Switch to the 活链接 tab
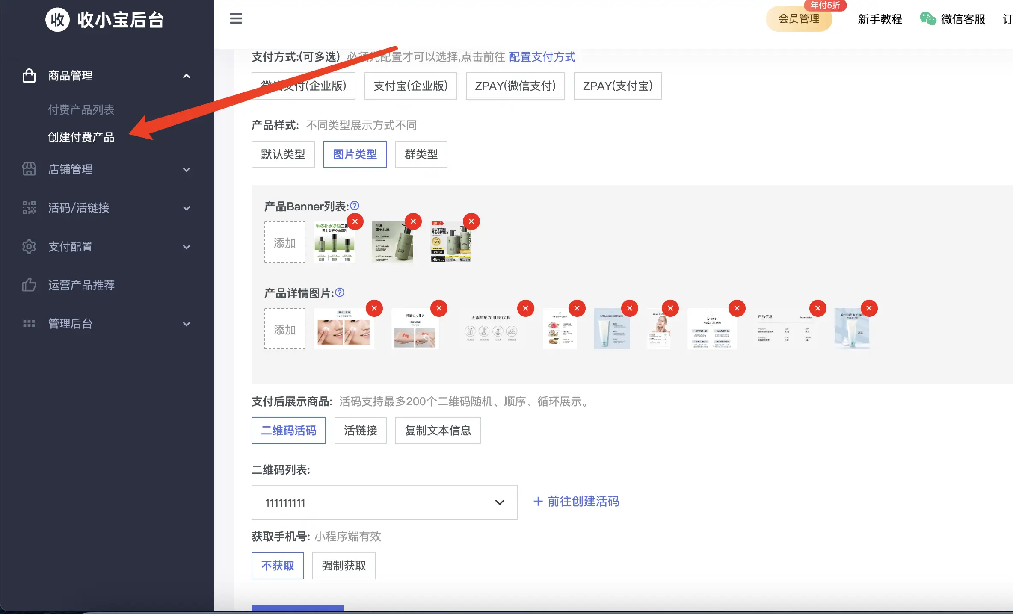Image resolution: width=1013 pixels, height=614 pixels. click(360, 431)
